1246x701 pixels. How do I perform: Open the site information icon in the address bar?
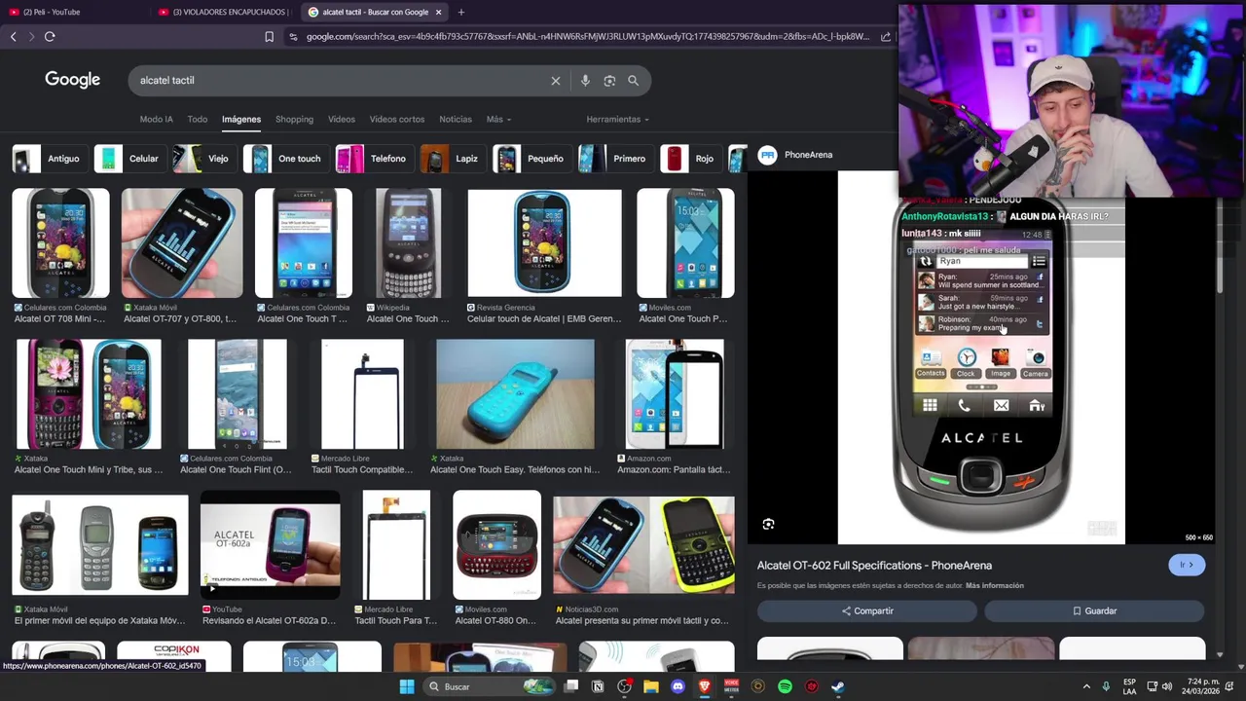click(293, 37)
